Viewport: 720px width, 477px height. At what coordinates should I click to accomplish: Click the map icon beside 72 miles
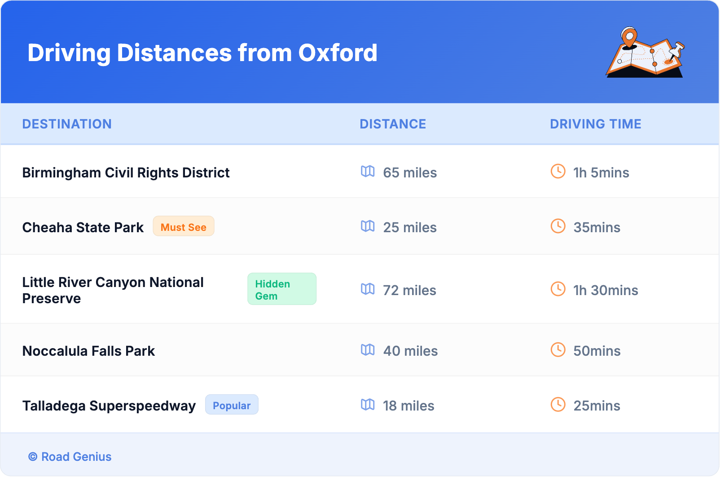tap(368, 289)
